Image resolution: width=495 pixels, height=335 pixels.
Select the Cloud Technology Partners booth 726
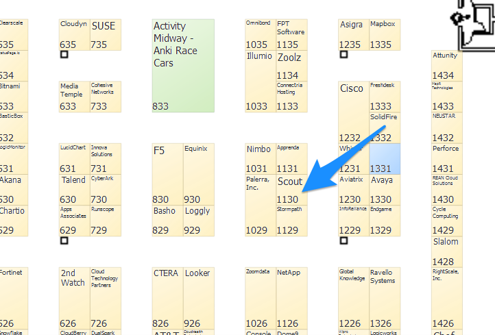click(x=106, y=299)
